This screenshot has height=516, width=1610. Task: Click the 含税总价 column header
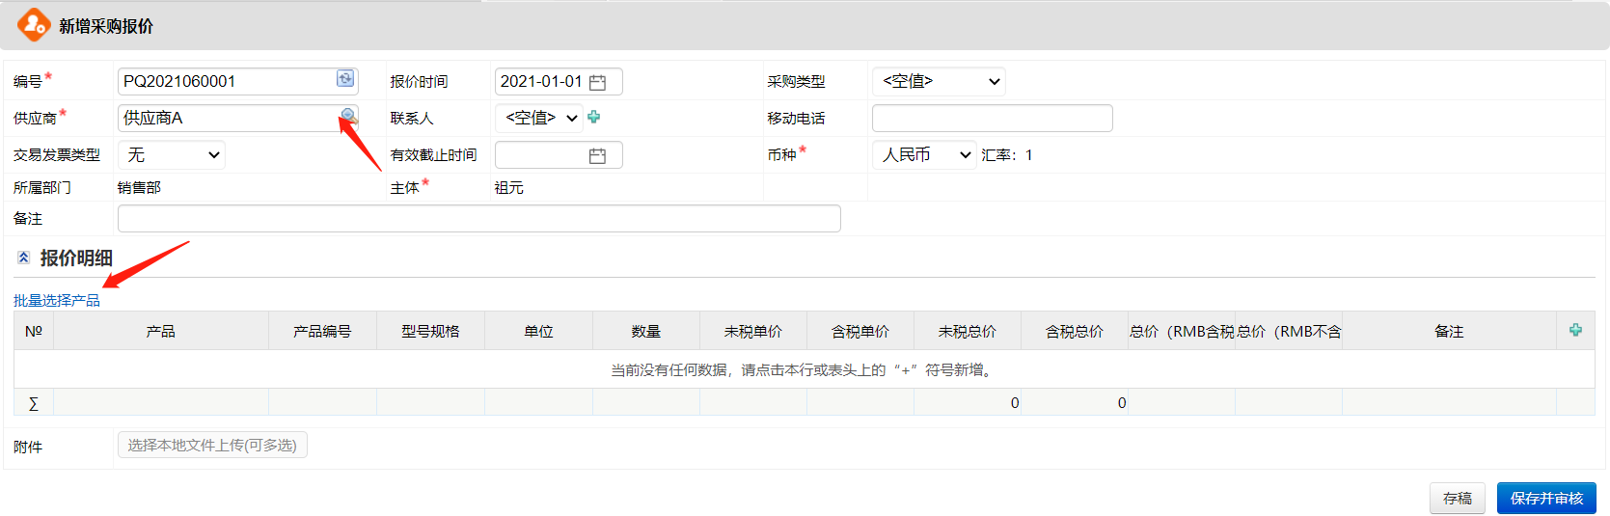click(x=1075, y=331)
